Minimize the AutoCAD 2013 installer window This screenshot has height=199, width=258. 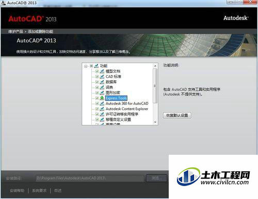[x=231, y=2]
